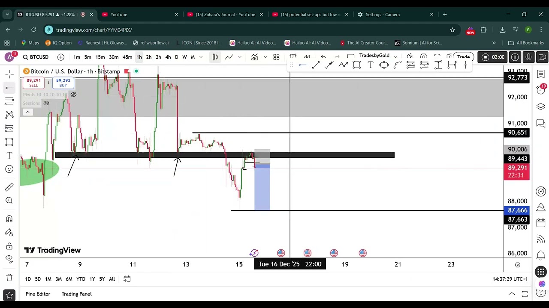Click the 89,291 SELL button

pyautogui.click(x=33, y=83)
